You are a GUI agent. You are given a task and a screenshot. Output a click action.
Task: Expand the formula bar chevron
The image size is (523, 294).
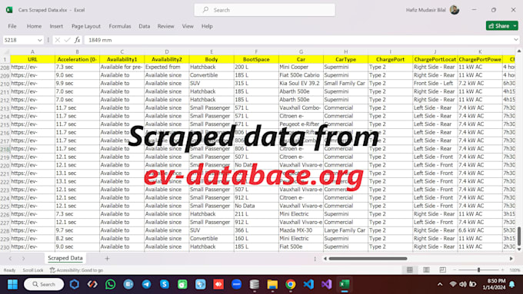coord(516,40)
